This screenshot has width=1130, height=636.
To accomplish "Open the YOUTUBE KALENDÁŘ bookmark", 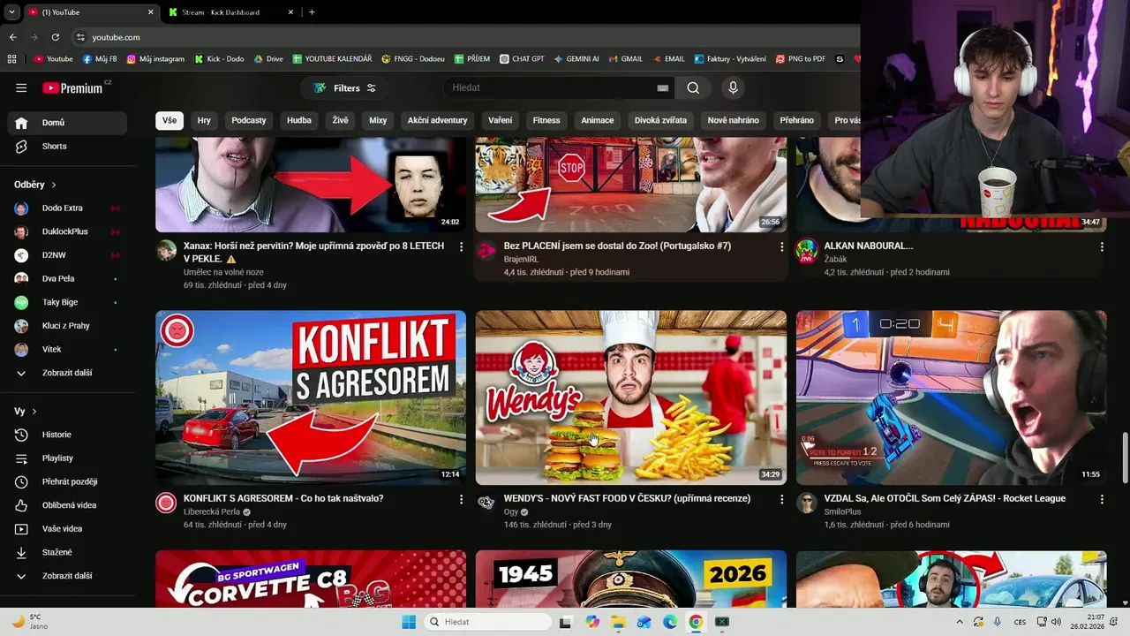I will 332,59.
